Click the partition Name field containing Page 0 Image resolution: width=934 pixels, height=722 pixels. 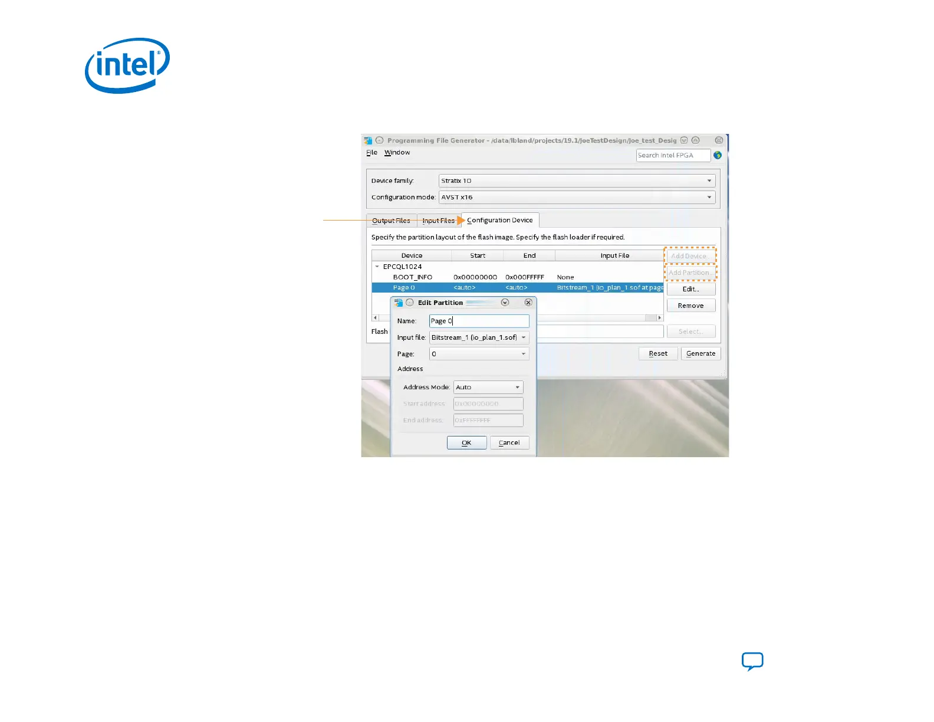click(x=479, y=321)
